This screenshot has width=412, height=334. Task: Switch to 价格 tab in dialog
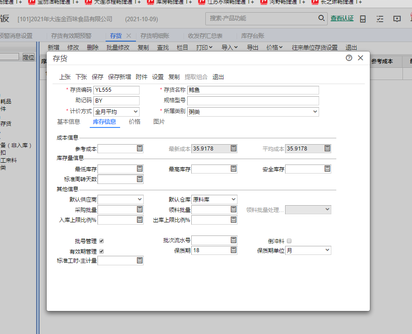click(135, 122)
